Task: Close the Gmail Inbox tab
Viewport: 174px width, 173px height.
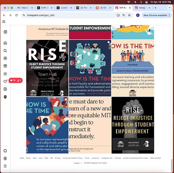Action: pyautogui.click(x=32, y=8)
